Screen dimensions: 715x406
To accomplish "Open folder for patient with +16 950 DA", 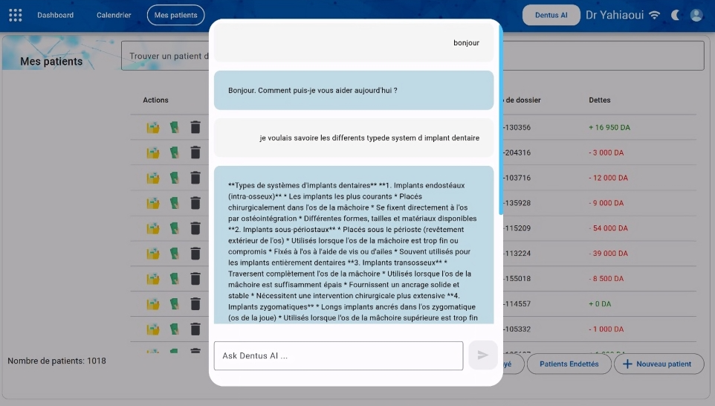I will (153, 127).
